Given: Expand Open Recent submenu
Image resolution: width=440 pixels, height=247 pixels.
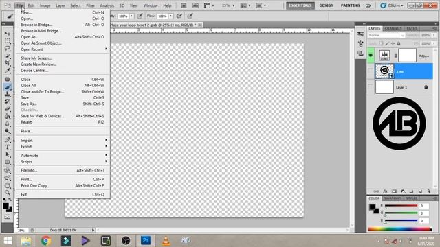Looking at the screenshot, I should pos(63,49).
